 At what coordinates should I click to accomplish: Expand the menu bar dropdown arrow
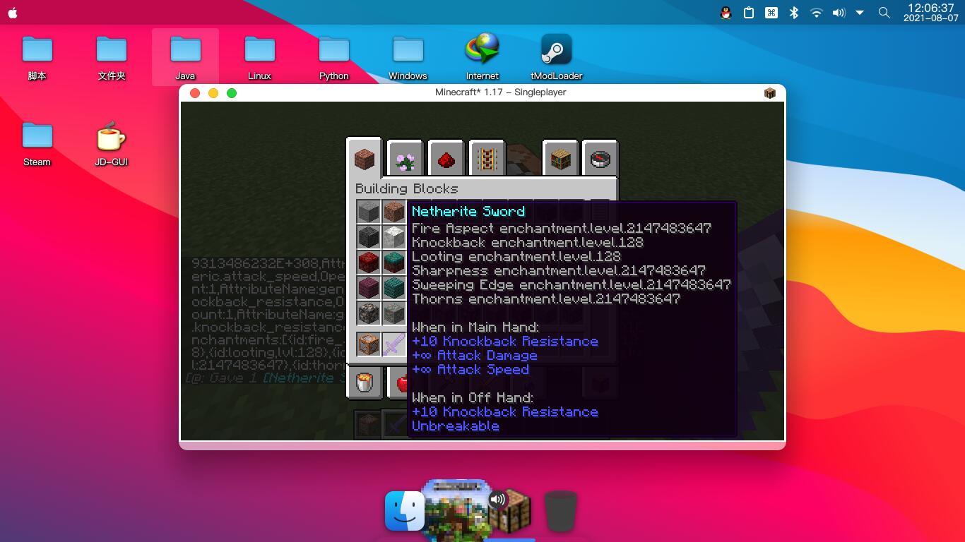tap(860, 13)
